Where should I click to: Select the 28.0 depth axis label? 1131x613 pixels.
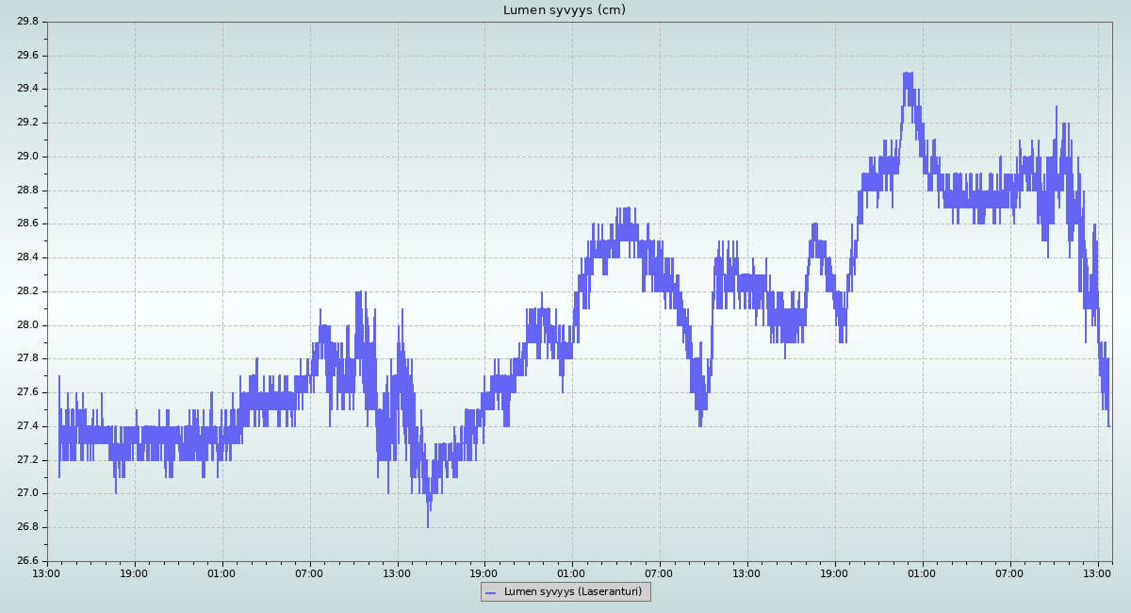click(x=27, y=325)
